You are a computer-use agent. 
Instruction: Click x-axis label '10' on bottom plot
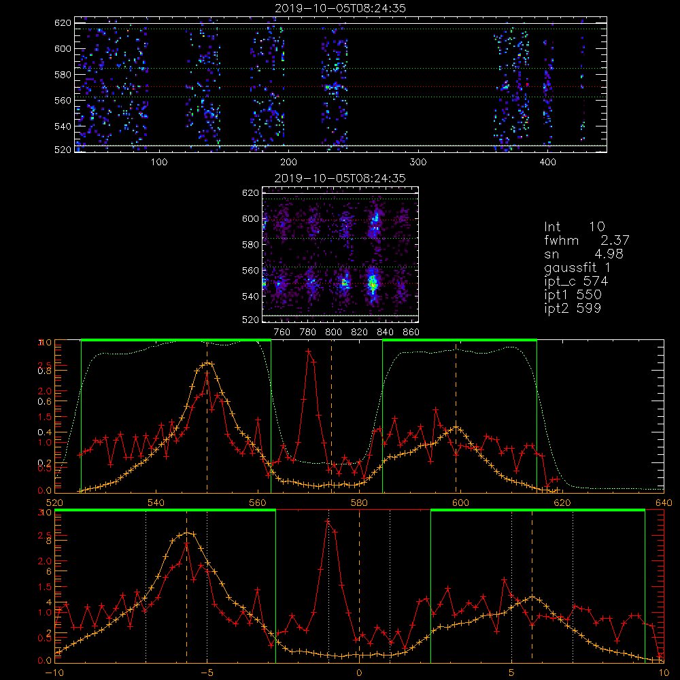(x=664, y=673)
